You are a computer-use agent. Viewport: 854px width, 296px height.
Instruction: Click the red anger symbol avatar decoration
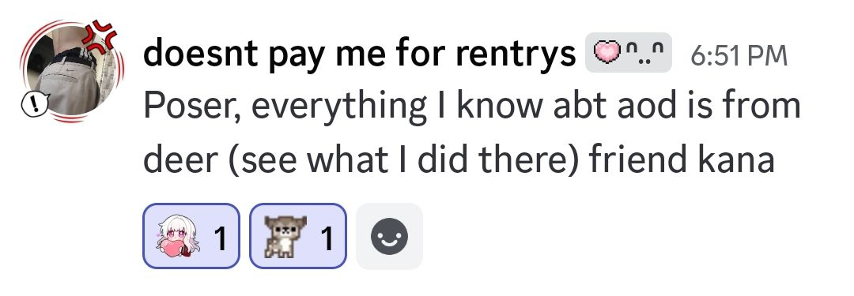(x=102, y=36)
